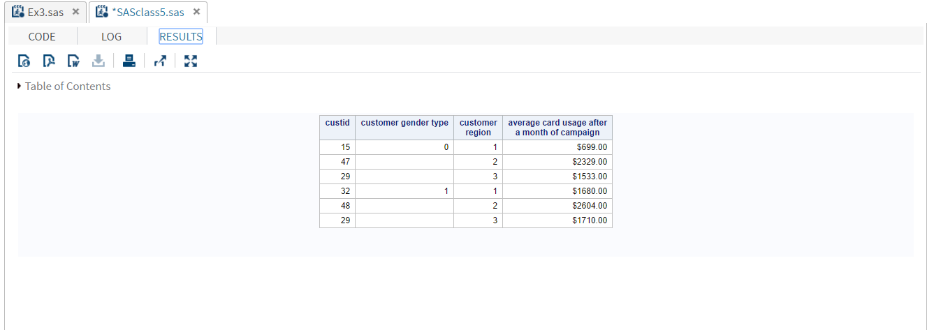Open the LOG tab
934x330 pixels.
[111, 36]
